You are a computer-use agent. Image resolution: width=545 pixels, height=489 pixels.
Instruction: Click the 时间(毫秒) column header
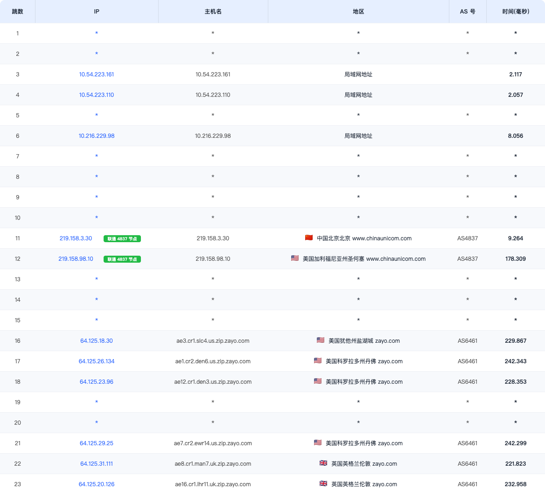click(516, 12)
